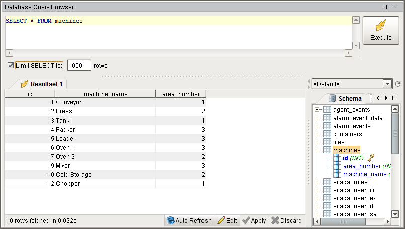This screenshot has width=405, height=229.
Task: Toggle the Limit SELECT to checkbox
Action: [x=11, y=65]
